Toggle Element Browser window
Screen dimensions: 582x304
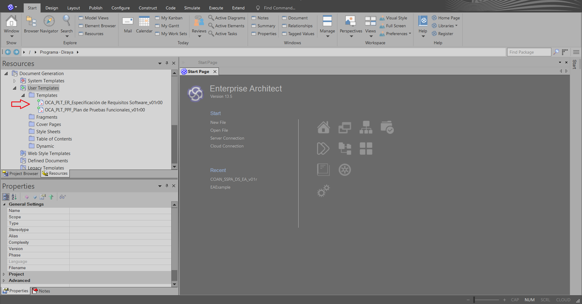[97, 26]
